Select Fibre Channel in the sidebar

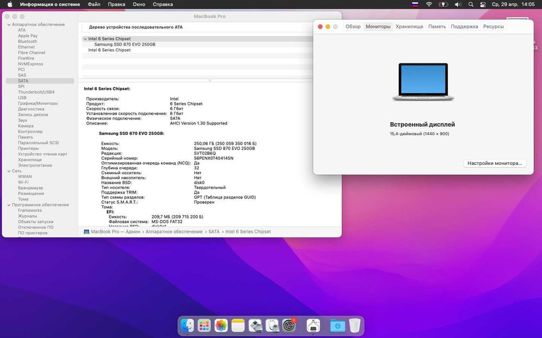click(31, 52)
